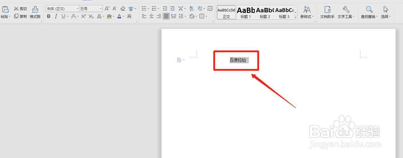The width and height of the screenshot is (403, 158).
Task: Toggle justify alignment button
Action: [166, 16]
